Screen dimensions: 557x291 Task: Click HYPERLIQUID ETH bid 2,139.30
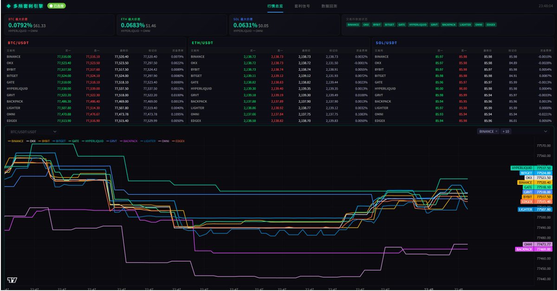click(250, 89)
